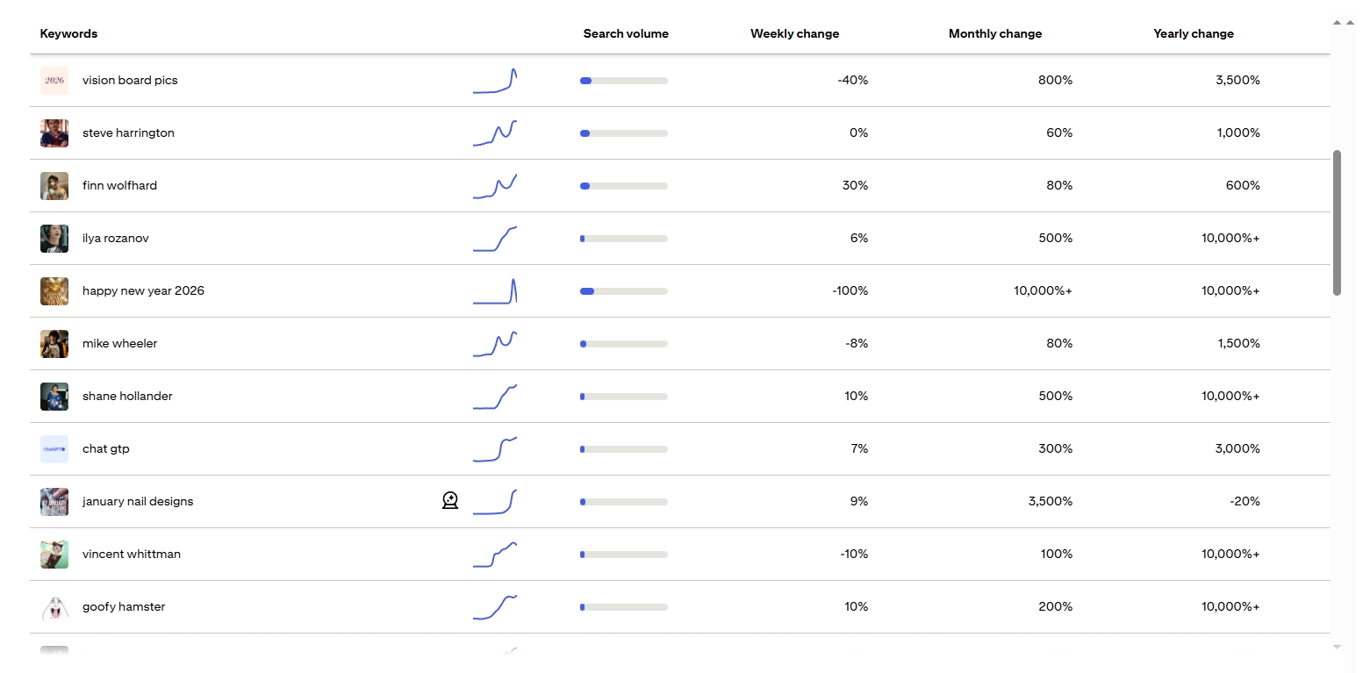
Task: Click the january nail designs keyword
Action: 138,502
